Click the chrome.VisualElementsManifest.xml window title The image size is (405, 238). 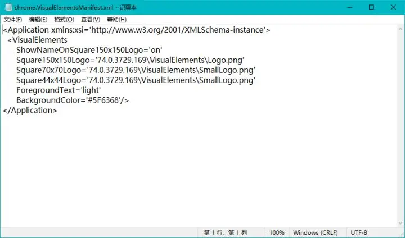(x=75, y=7)
